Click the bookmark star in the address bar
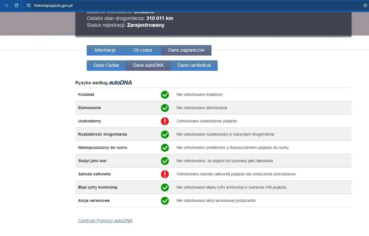 coord(365,5)
